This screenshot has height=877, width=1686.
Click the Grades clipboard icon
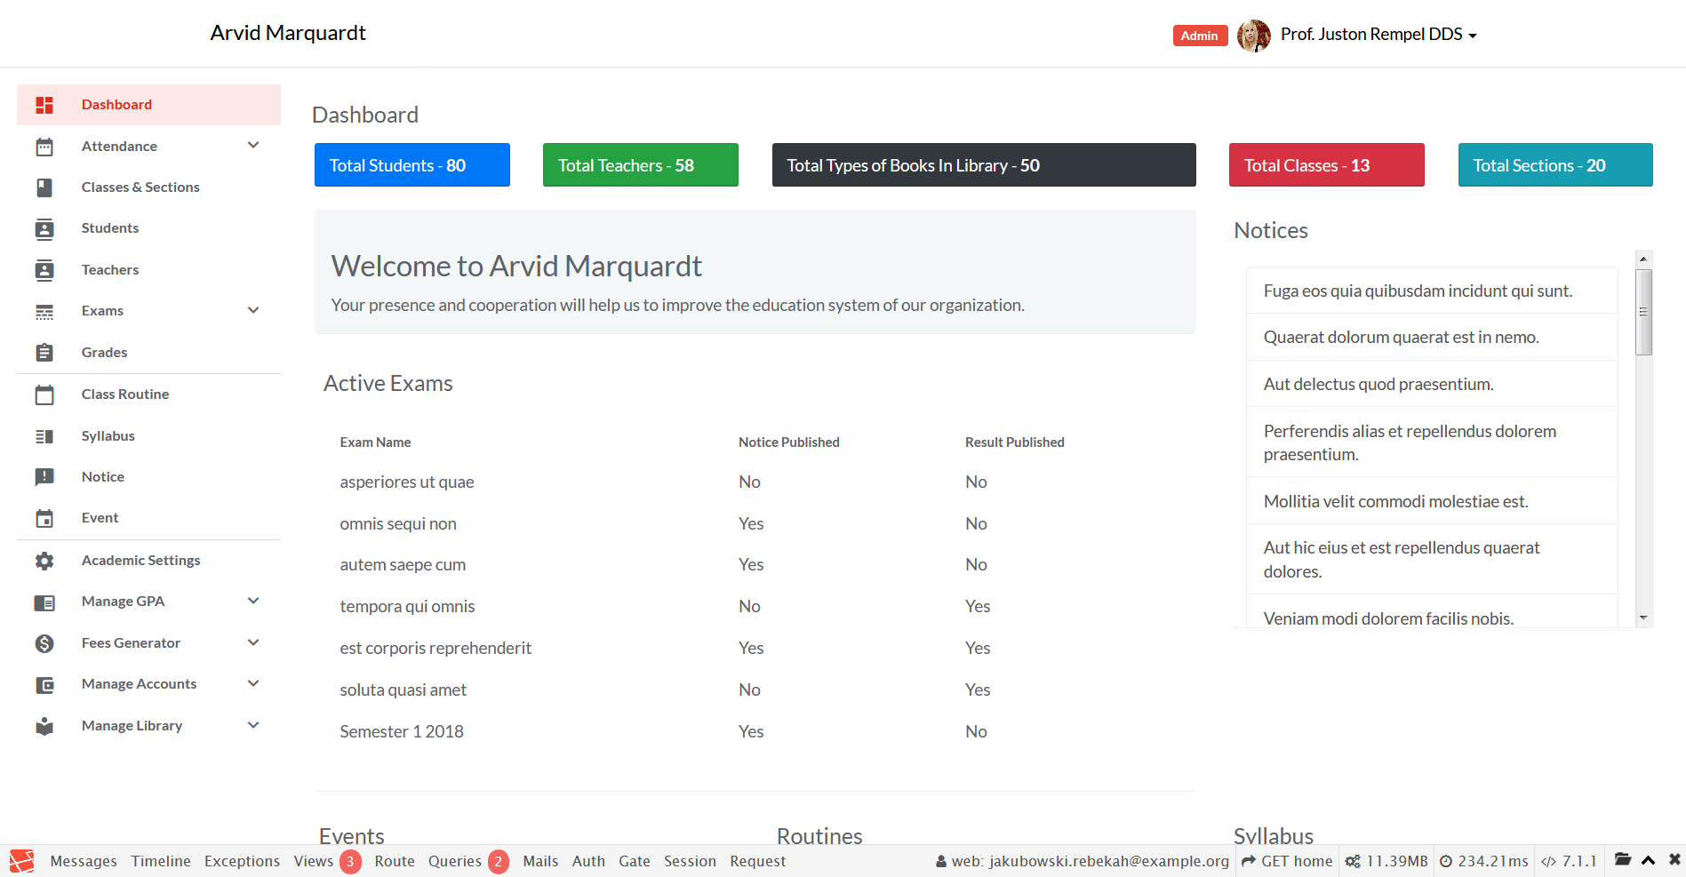point(44,353)
